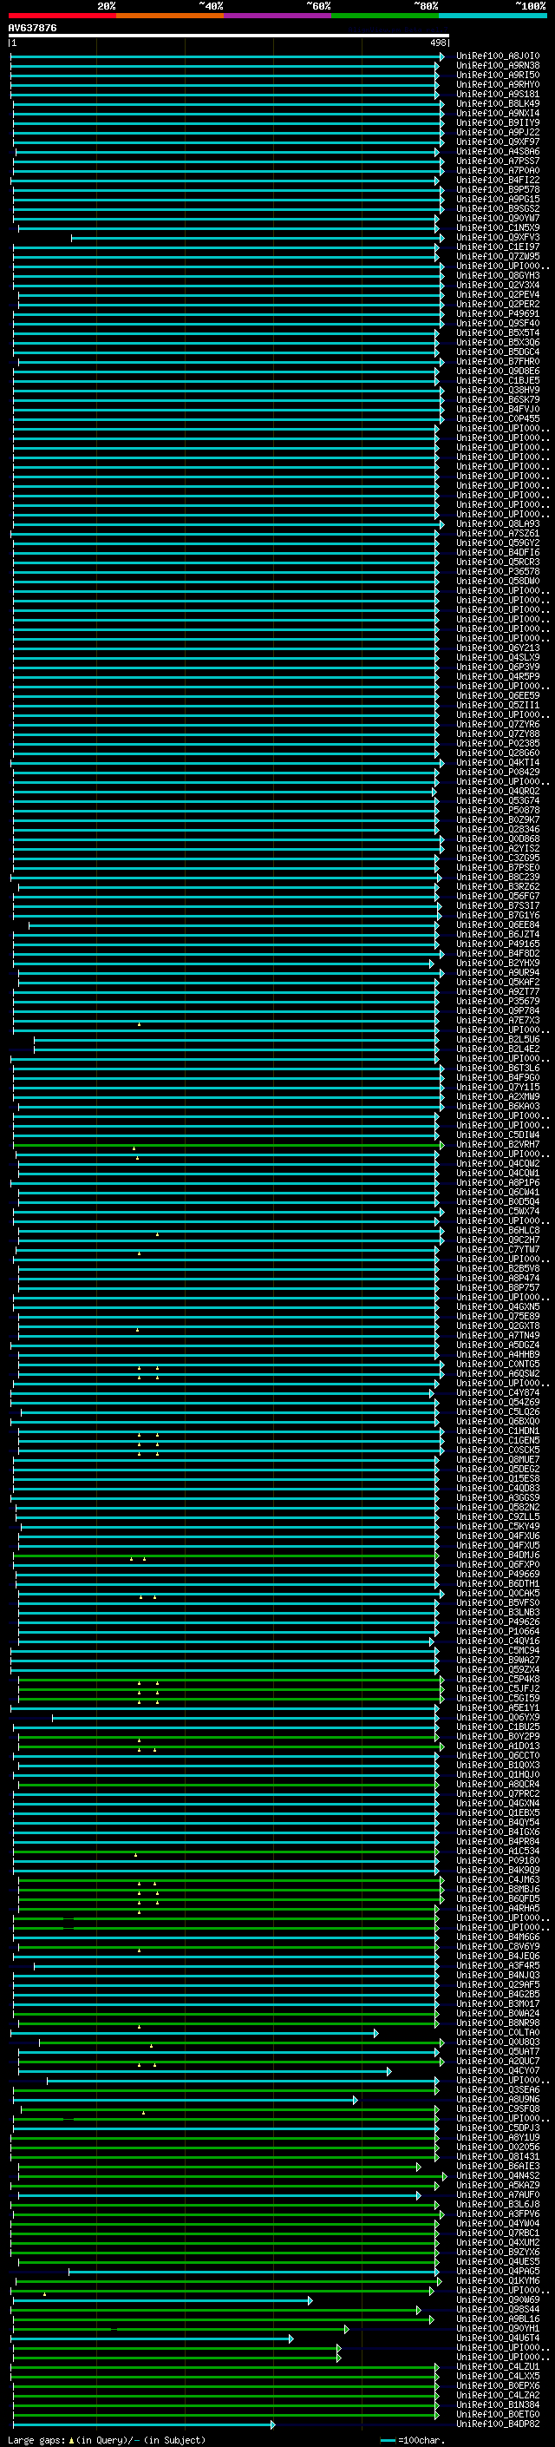Click the alignment bar for UniRef100_B2YHX9

[224, 964]
